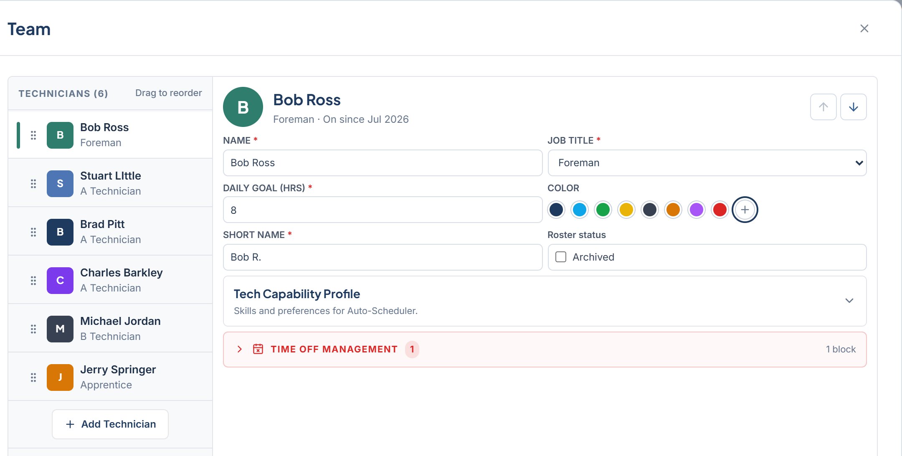902x456 pixels.
Task: Select Michael Jordan in technician list
Action: click(110, 328)
